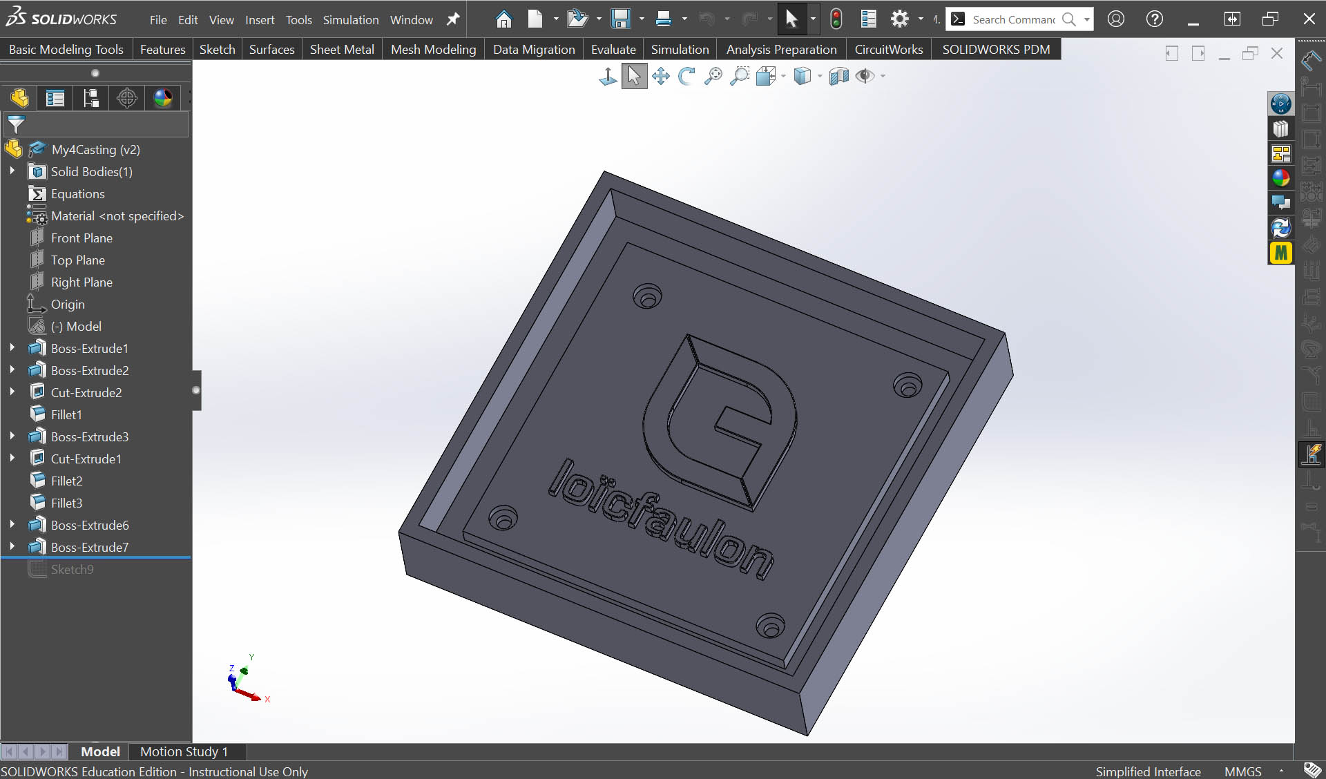Screen dimensions: 1326x779
Task: Pin the menu bar with pushpin
Action: [x=453, y=19]
